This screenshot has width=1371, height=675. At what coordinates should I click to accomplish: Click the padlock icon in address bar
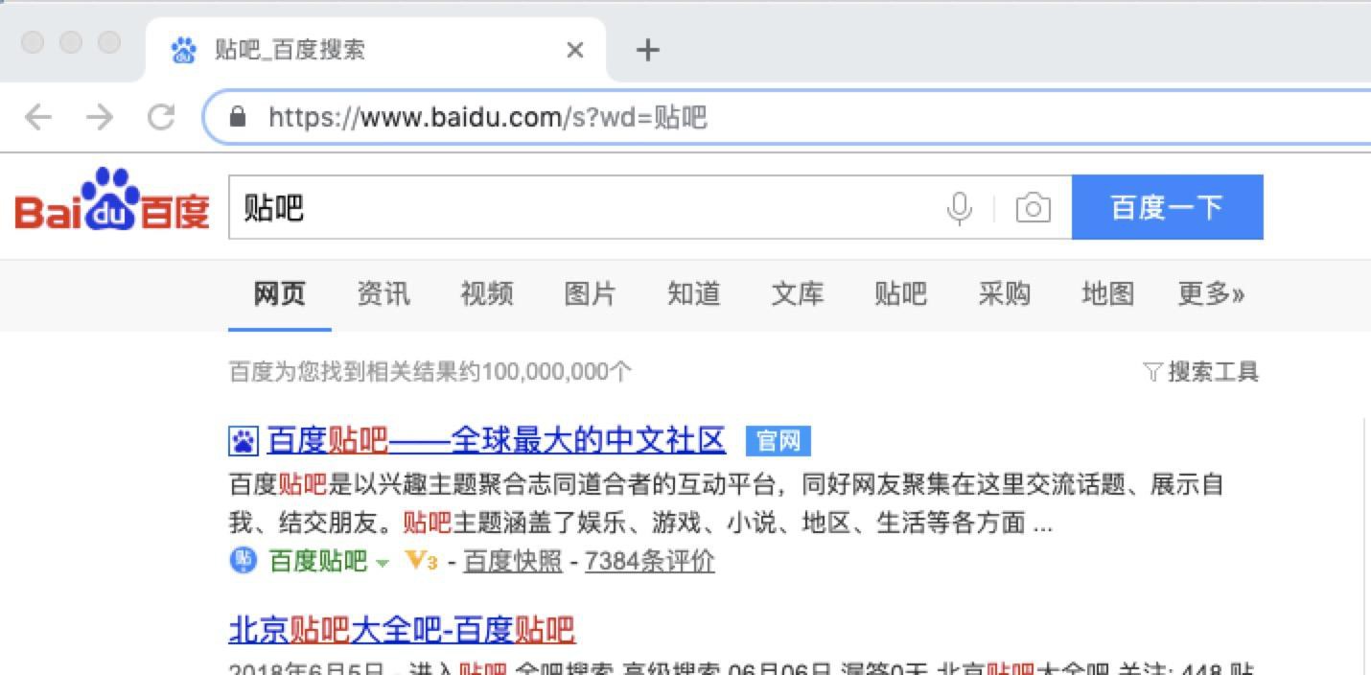(239, 117)
